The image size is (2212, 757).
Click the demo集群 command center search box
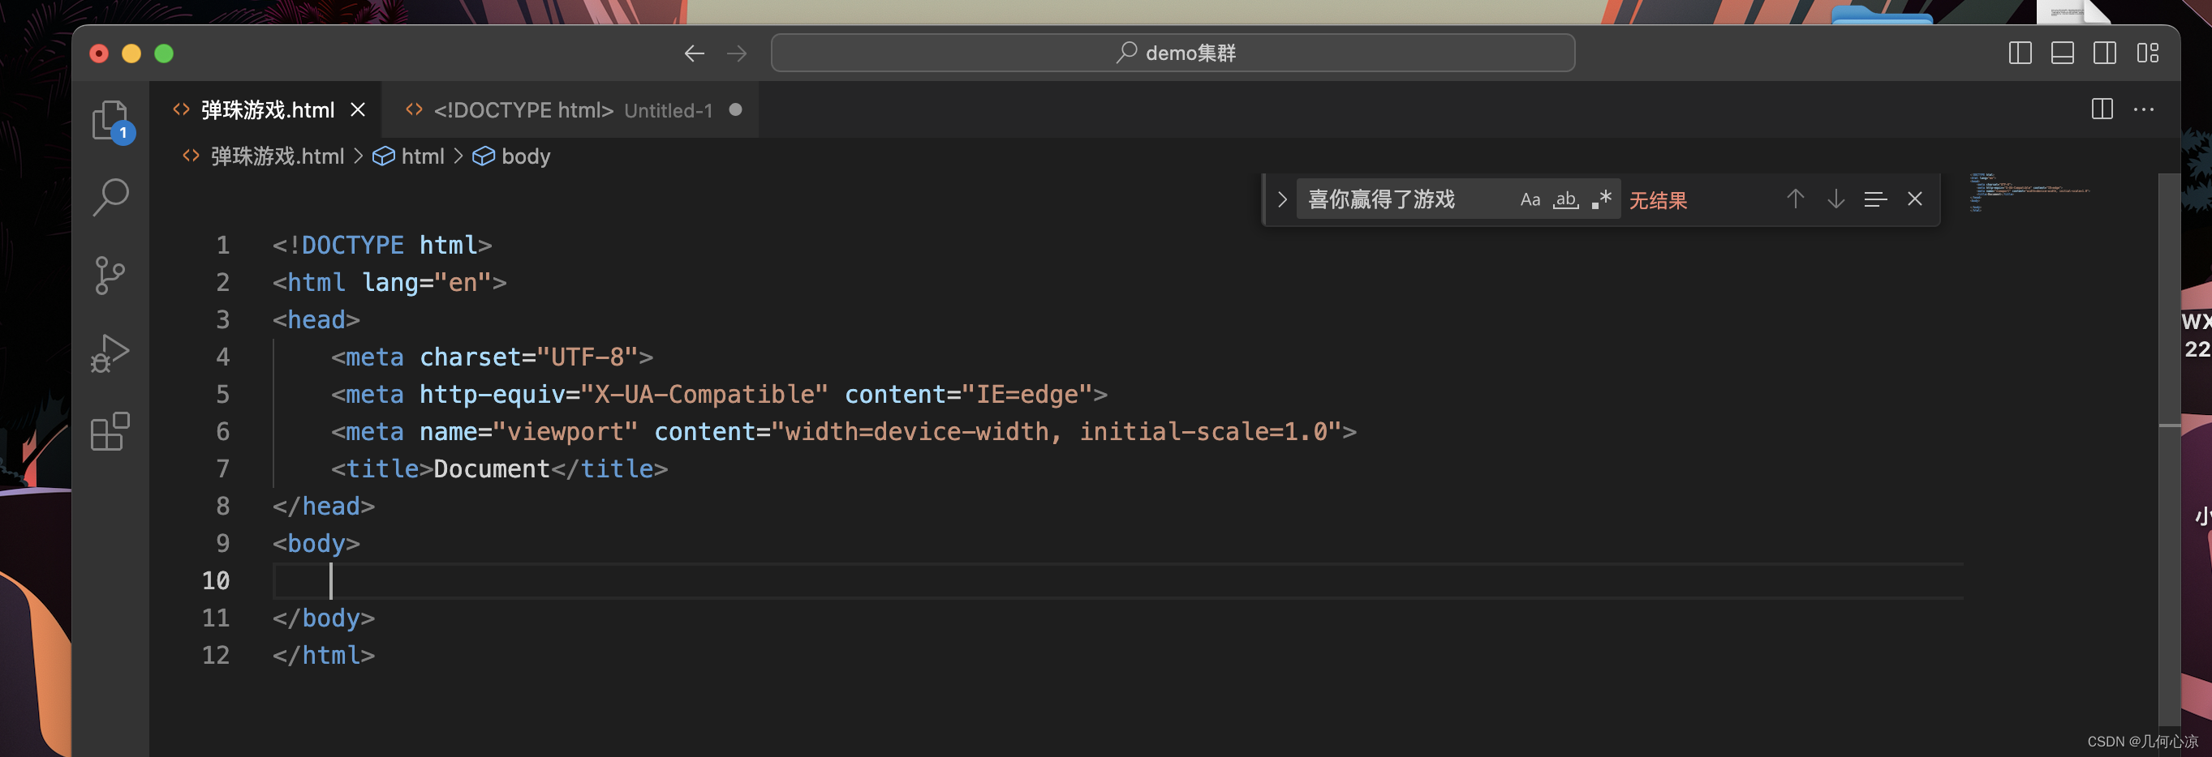coord(1172,53)
